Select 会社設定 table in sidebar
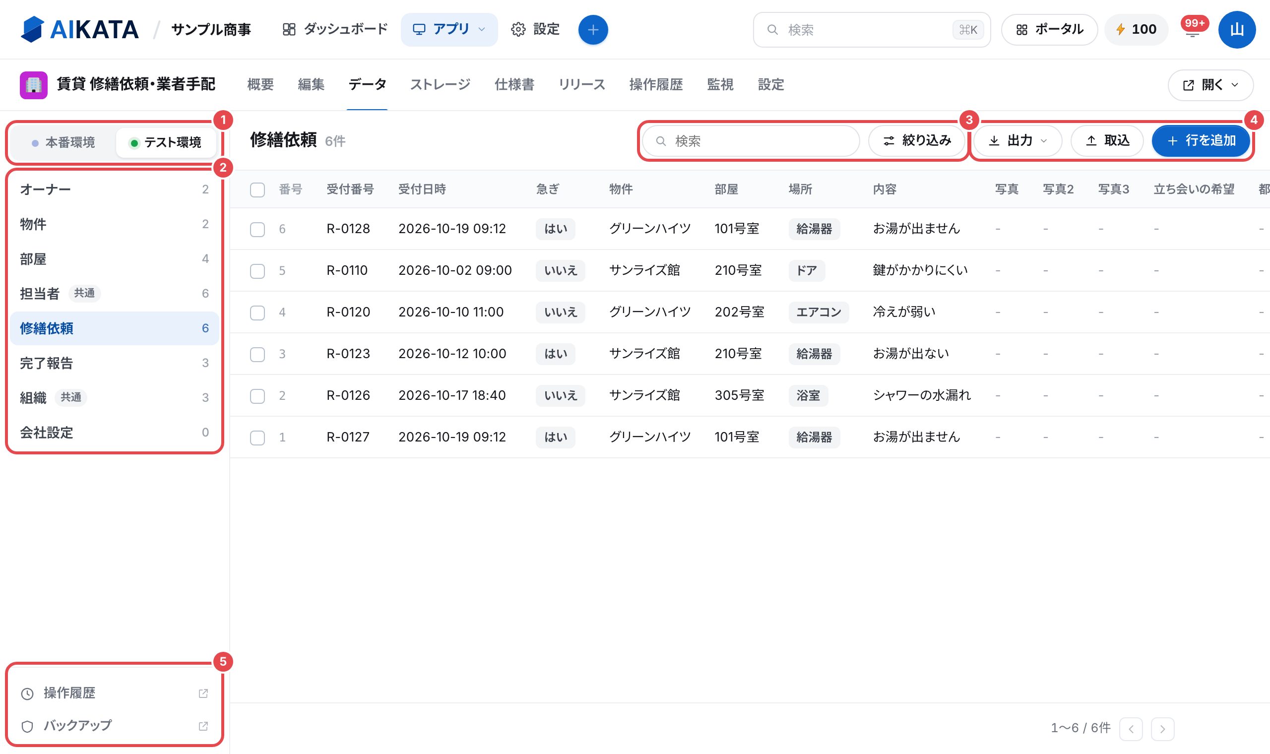1270x754 pixels. (x=114, y=433)
